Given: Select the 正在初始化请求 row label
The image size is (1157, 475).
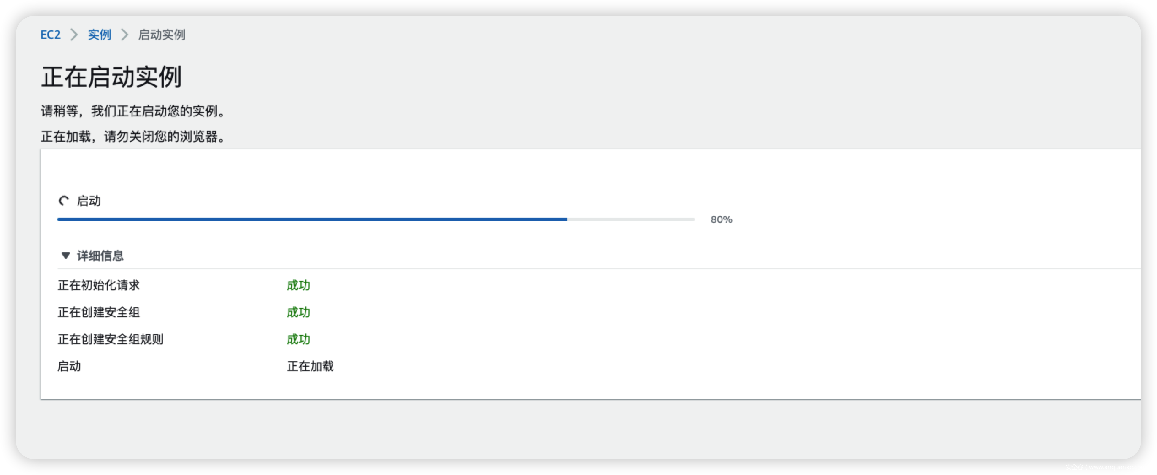Looking at the screenshot, I should pos(99,285).
